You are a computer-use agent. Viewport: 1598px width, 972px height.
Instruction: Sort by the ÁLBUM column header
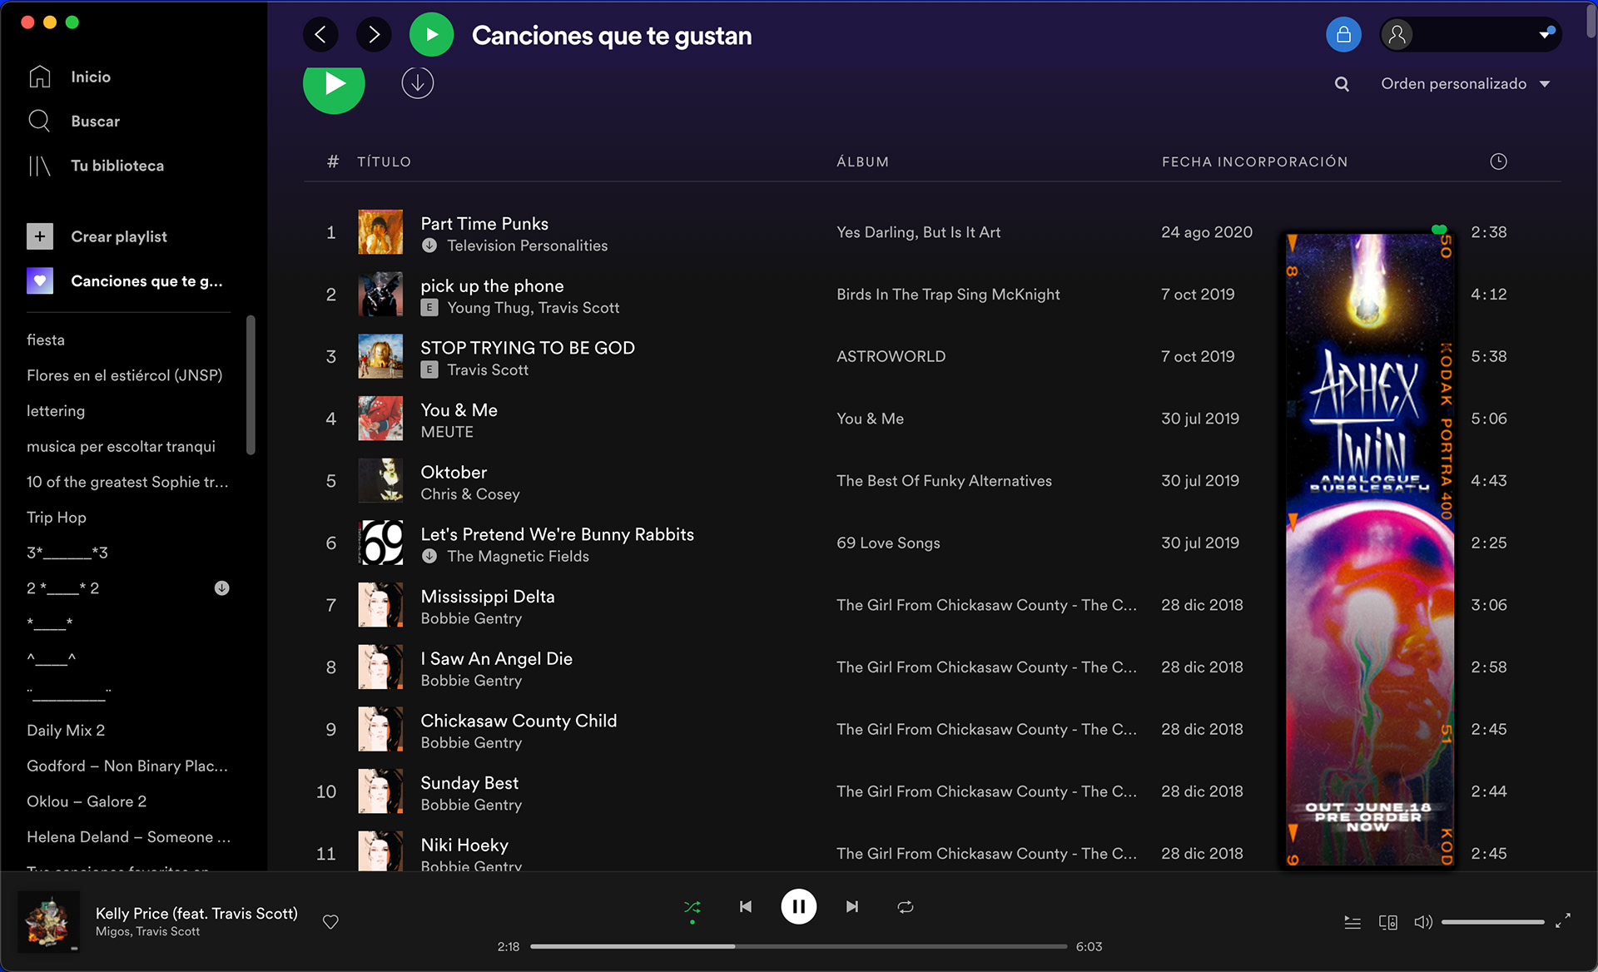[862, 161]
